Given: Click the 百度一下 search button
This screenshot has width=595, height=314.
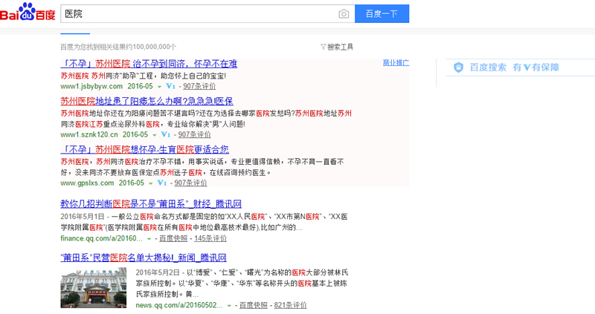Looking at the screenshot, I should 382,13.
